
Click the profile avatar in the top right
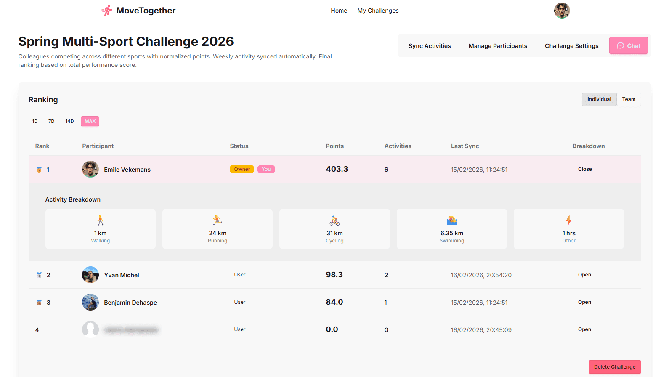click(x=562, y=10)
